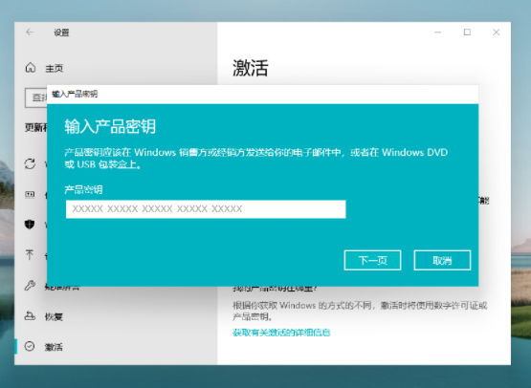Select the Windows Update refresh icon
This screenshot has width=531, height=388.
[30, 163]
